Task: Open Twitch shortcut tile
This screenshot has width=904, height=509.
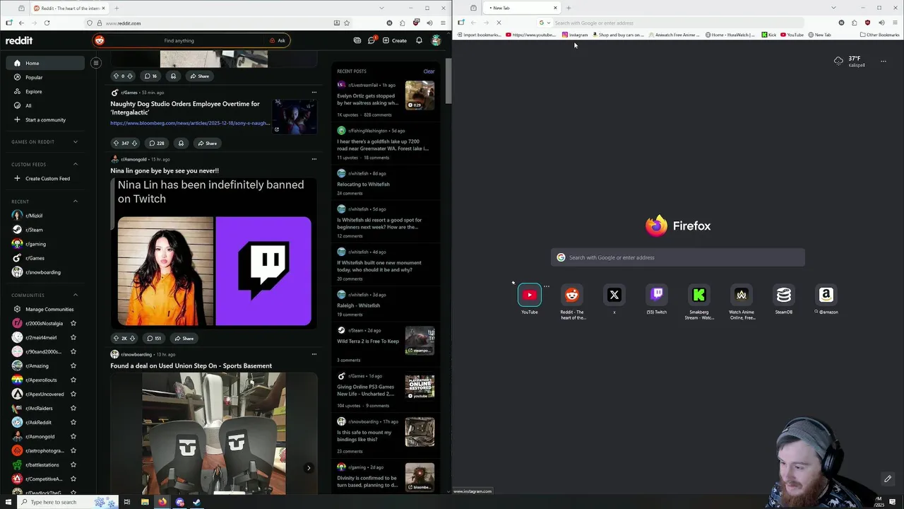Action: [657, 295]
